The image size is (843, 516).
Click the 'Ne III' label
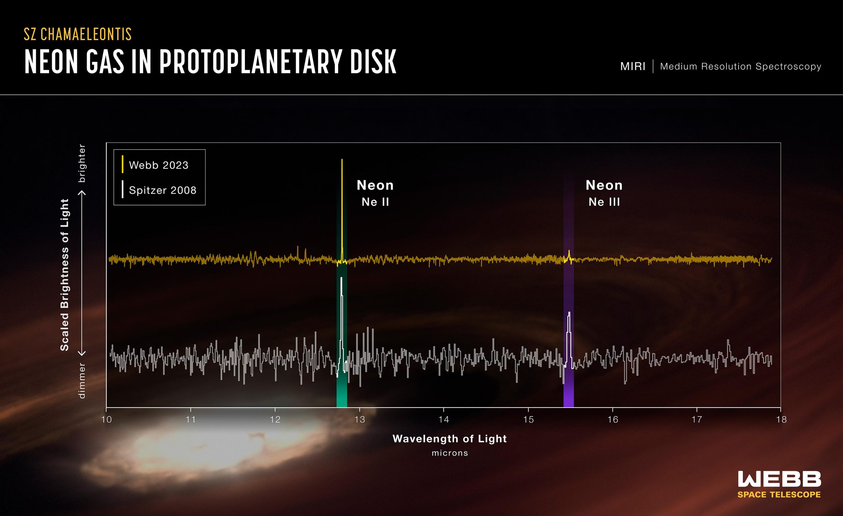click(604, 202)
